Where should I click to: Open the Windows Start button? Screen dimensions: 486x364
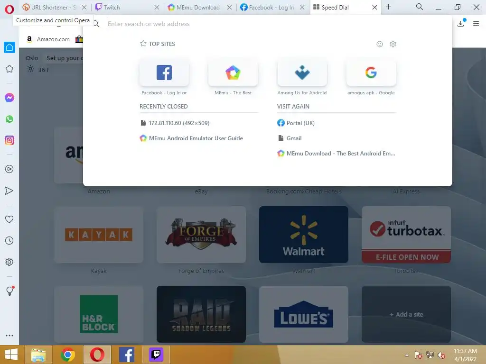pos(11,355)
